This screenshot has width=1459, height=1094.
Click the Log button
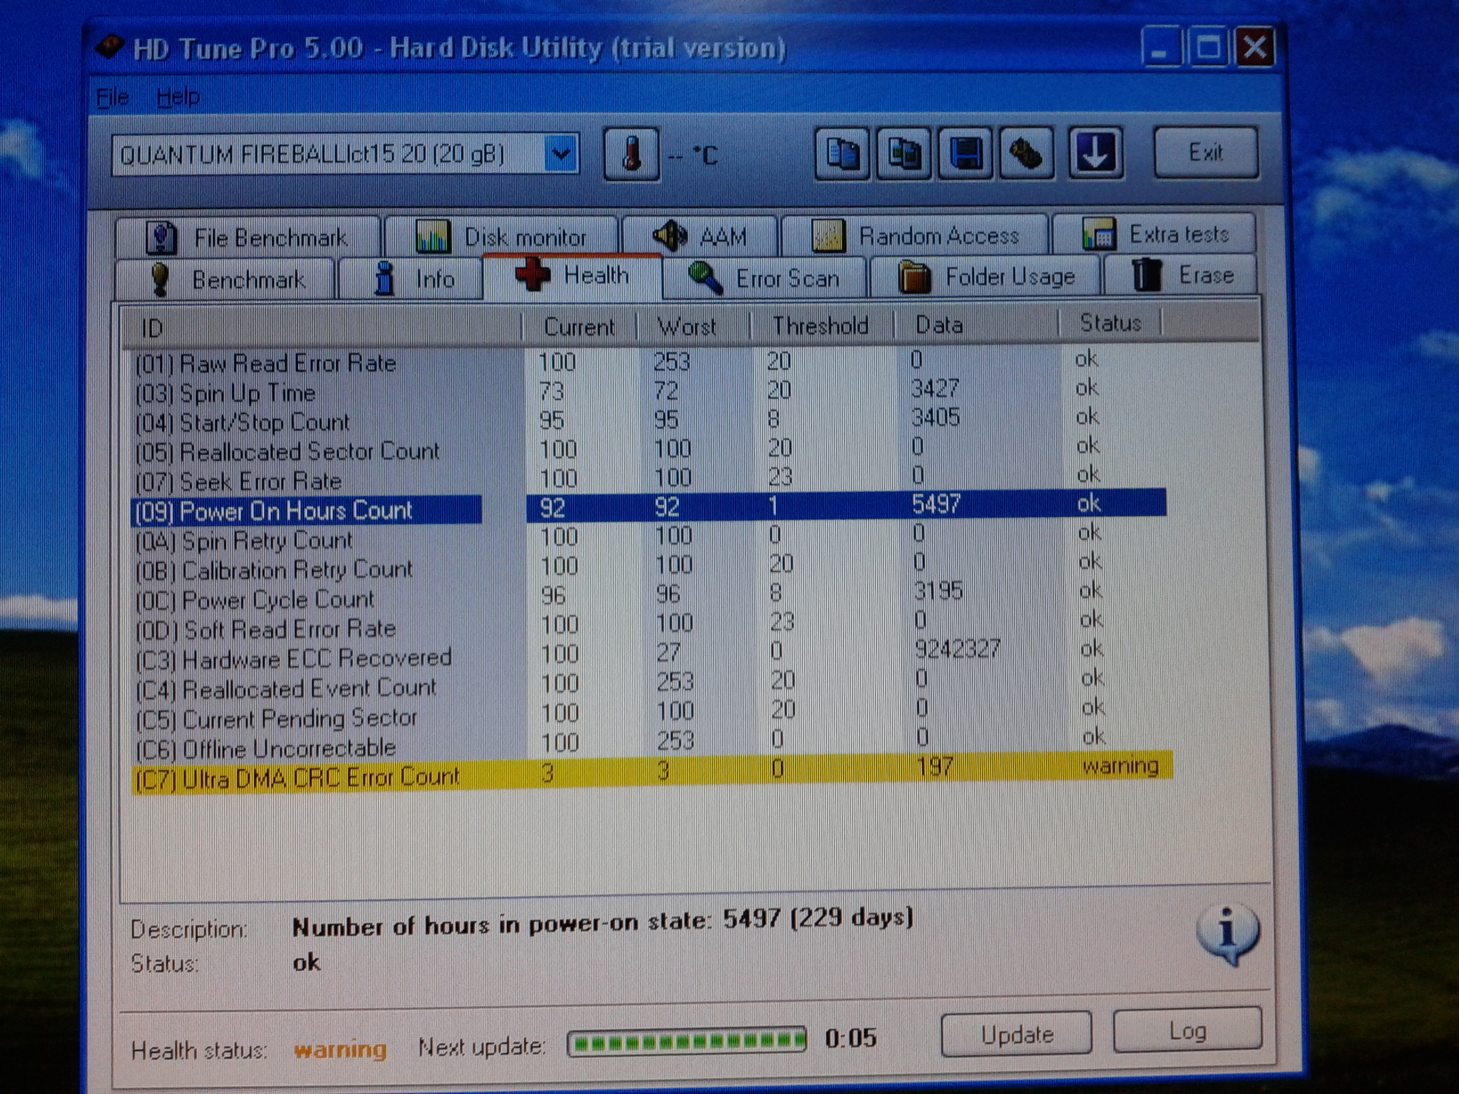1187,1031
